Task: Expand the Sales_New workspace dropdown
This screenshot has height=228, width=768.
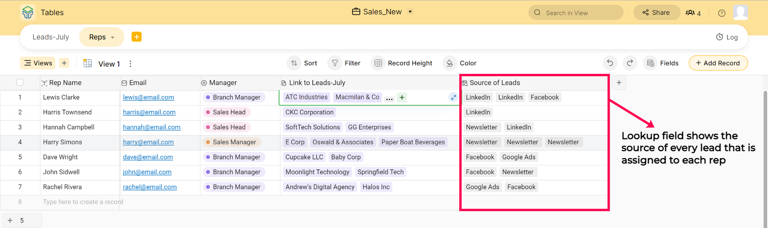Action: [x=410, y=12]
